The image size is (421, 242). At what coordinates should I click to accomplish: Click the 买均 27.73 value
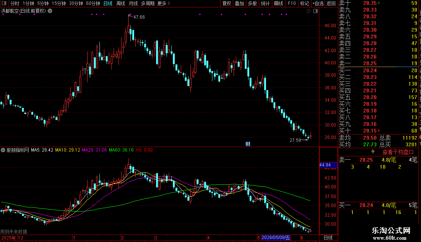pos(370,144)
